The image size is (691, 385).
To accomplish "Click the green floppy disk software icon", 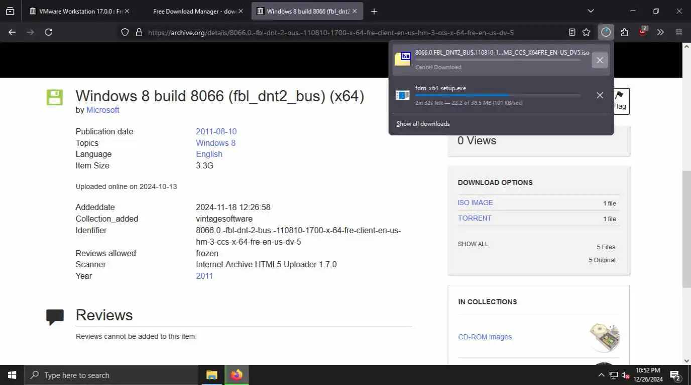I will 54,97.
